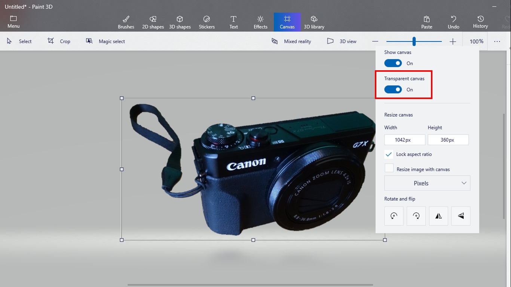Flip canvas vertically
511x287 pixels.
coord(461,216)
